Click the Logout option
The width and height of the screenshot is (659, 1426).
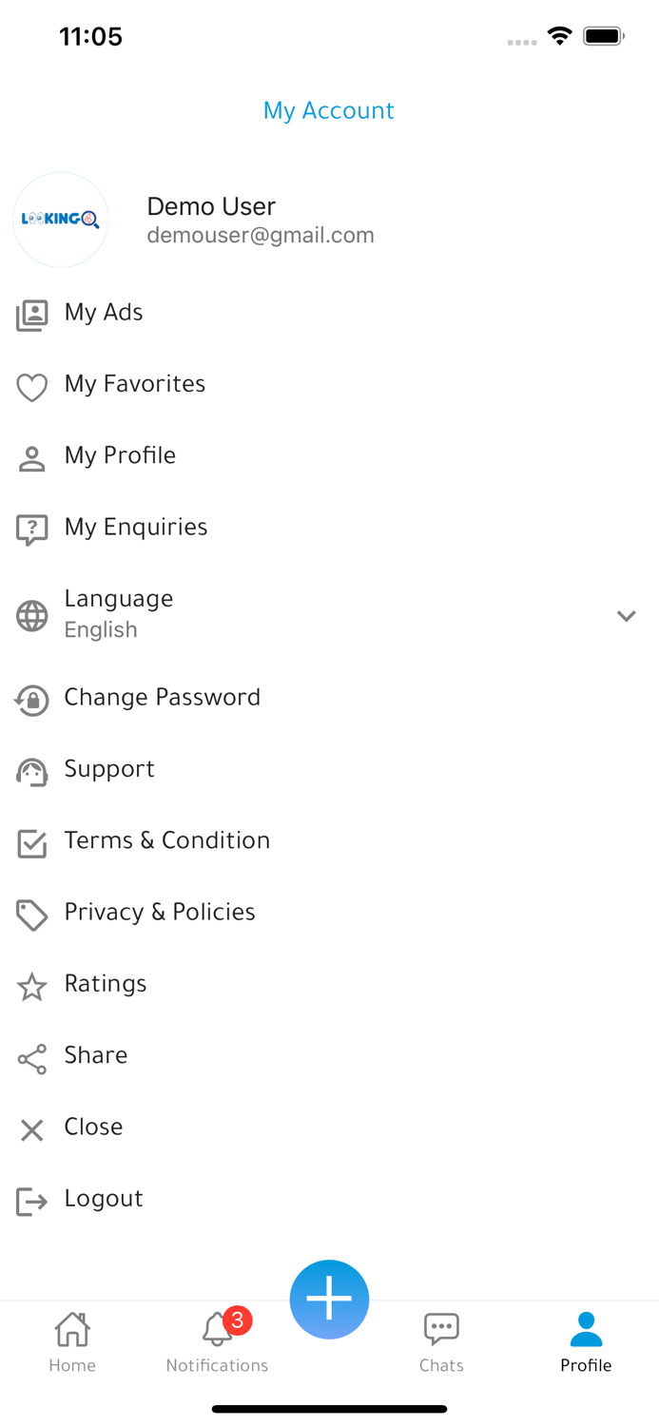(x=103, y=1199)
